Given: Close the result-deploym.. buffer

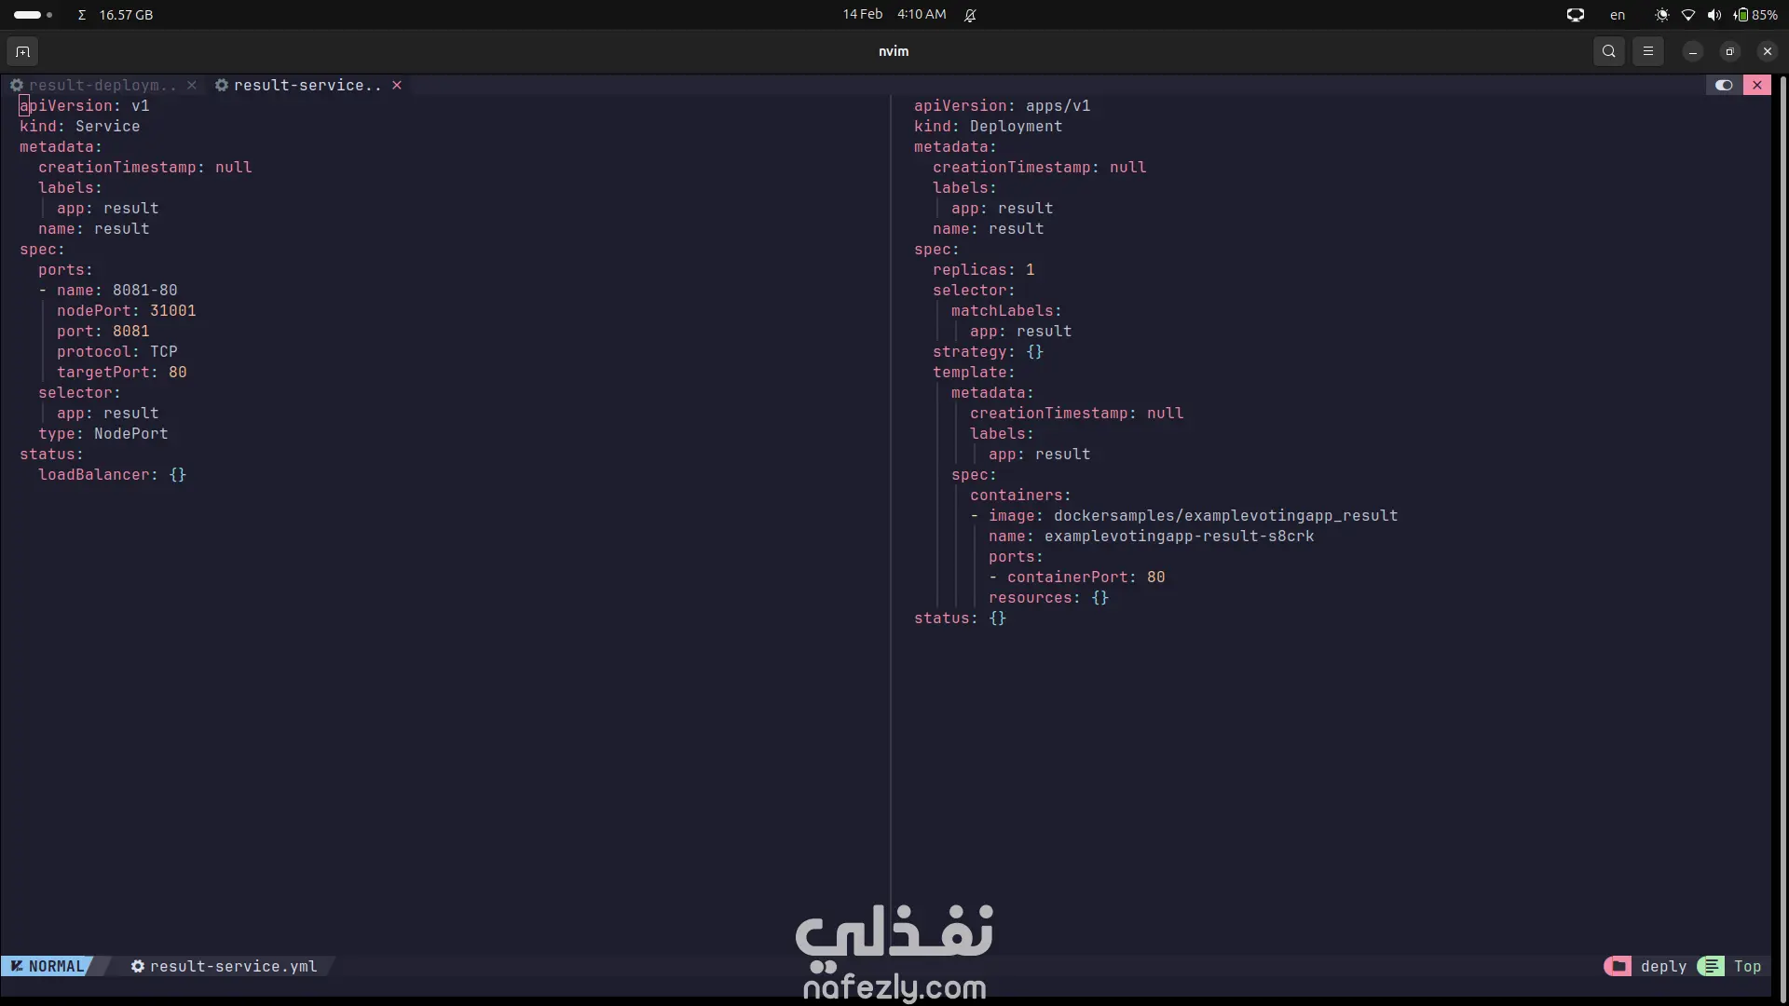Looking at the screenshot, I should click(x=192, y=85).
